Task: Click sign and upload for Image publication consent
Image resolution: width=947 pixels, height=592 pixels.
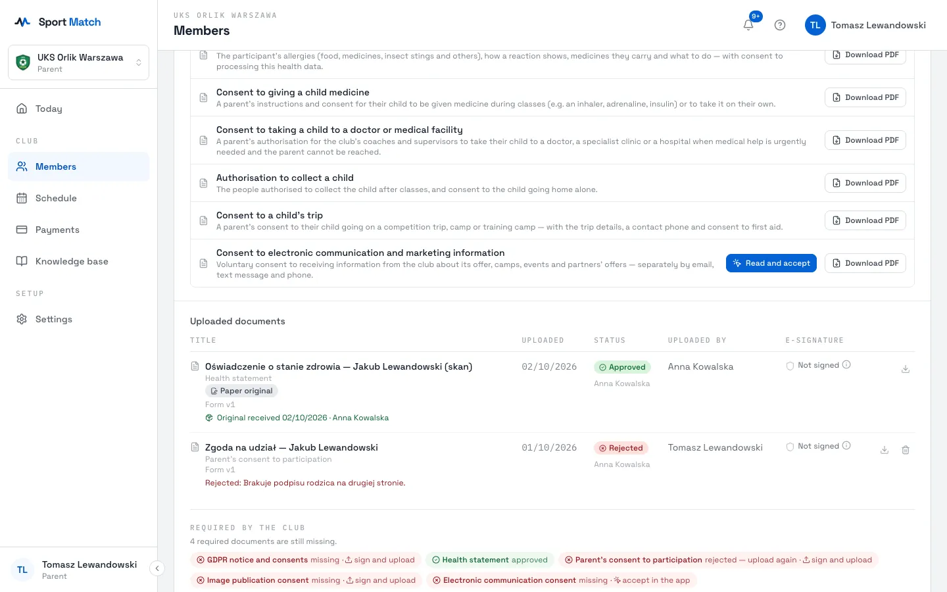Action: tap(381, 580)
